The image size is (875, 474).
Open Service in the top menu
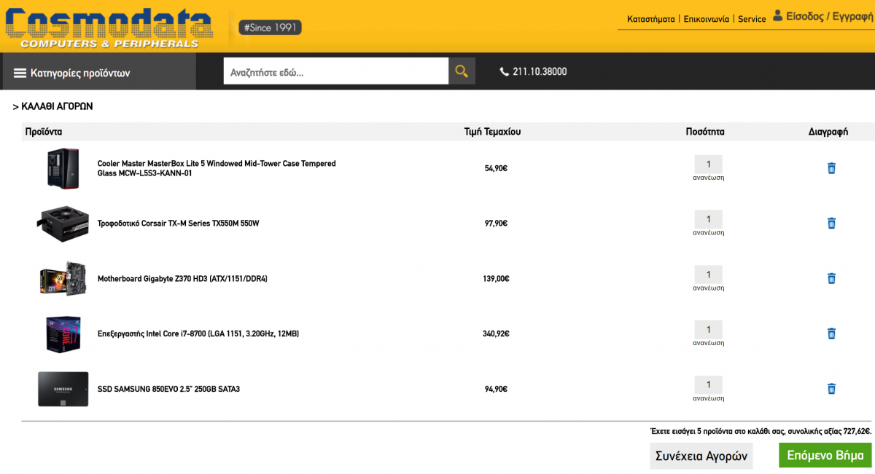pos(752,19)
